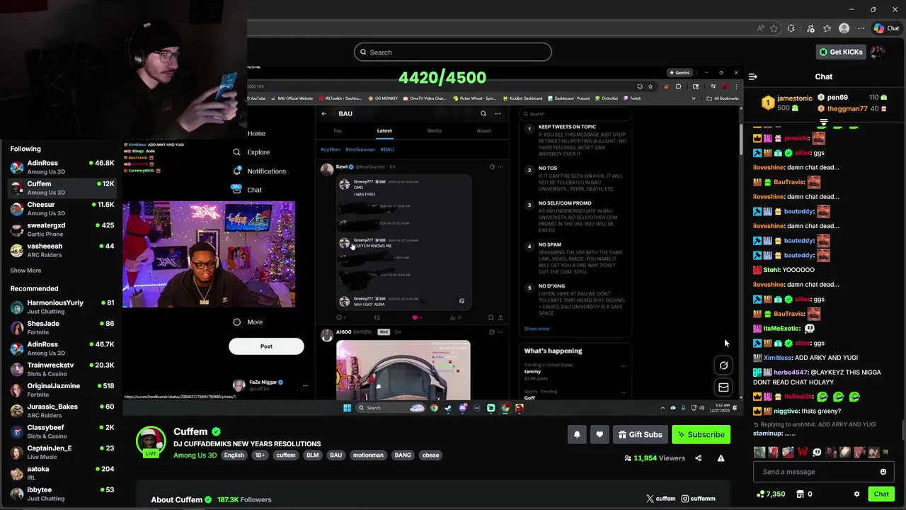Share the stream via share icon

point(698,458)
